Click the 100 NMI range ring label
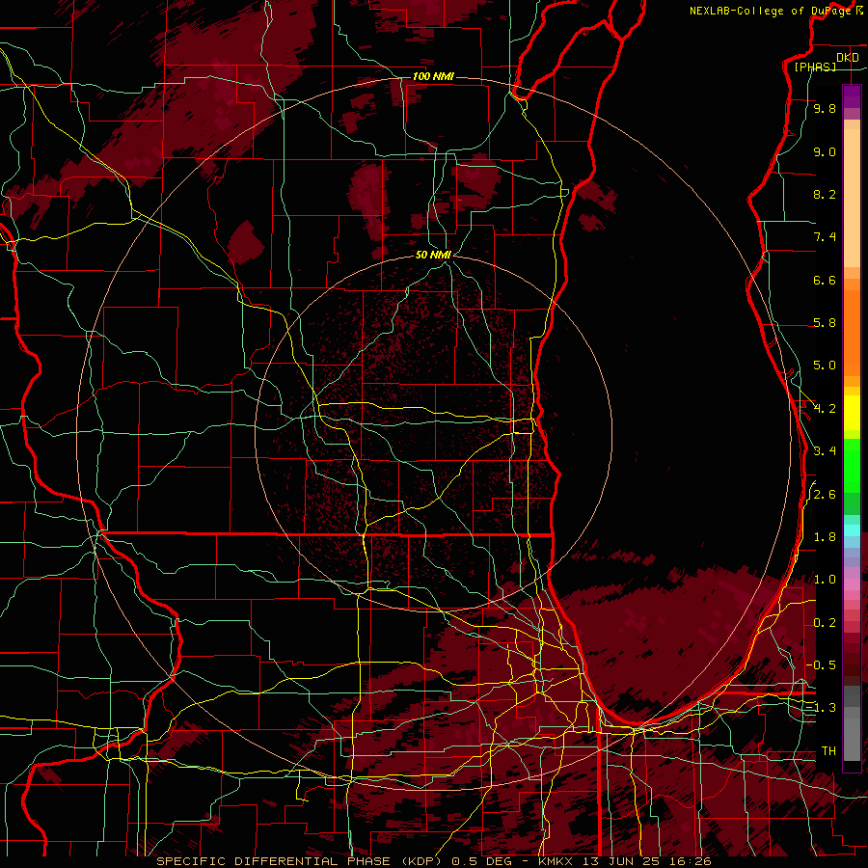Image resolution: width=868 pixels, height=868 pixels. (x=433, y=76)
